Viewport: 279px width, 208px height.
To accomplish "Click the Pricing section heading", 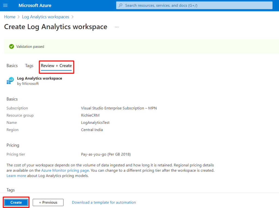I will 13,145.
